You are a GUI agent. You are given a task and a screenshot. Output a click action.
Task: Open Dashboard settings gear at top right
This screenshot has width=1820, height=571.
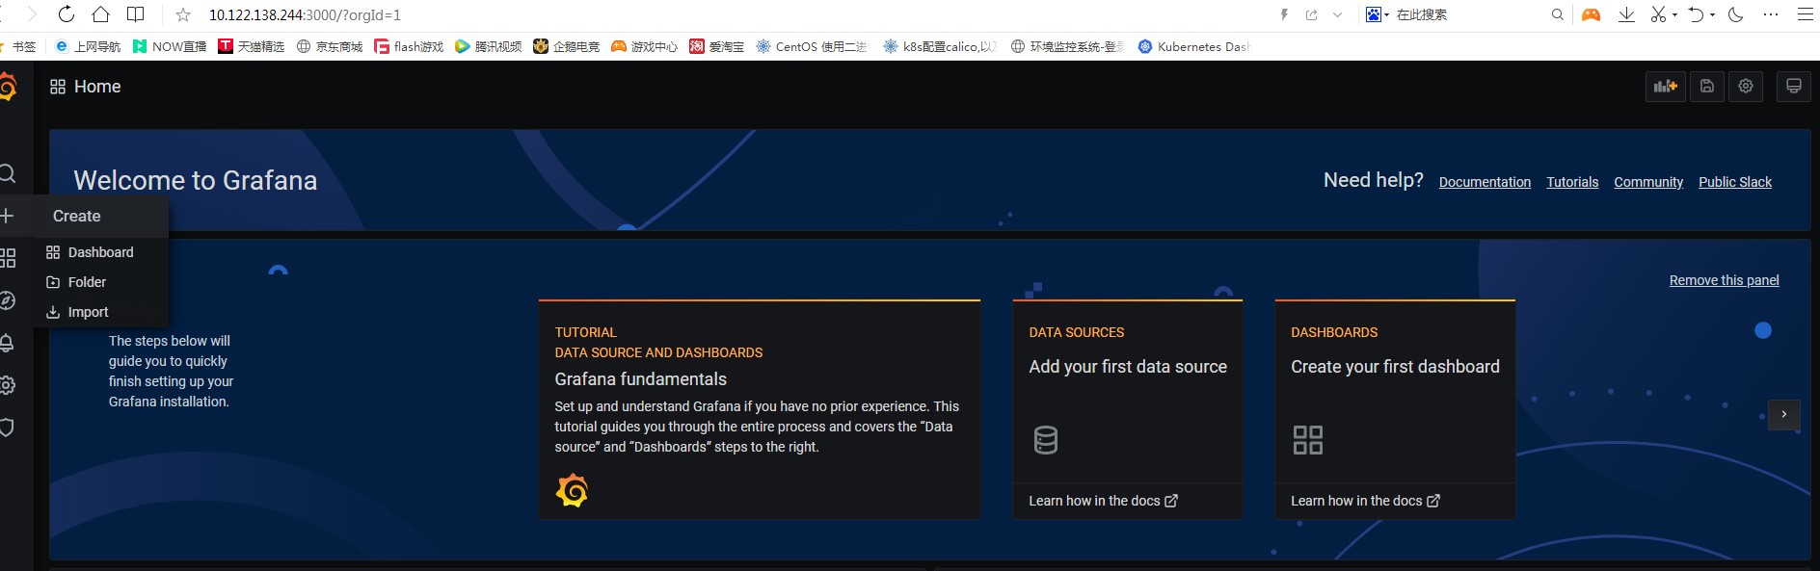point(1746,87)
